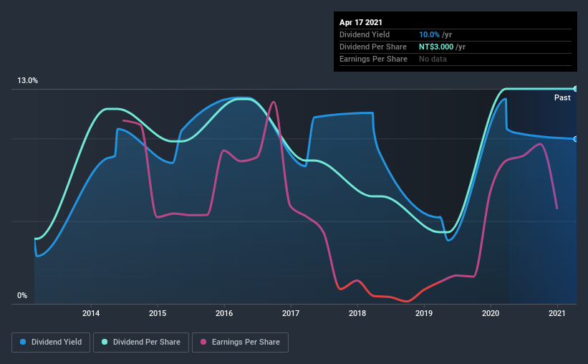
Task: Click the 10.0% dividend yield value
Action: pos(429,34)
